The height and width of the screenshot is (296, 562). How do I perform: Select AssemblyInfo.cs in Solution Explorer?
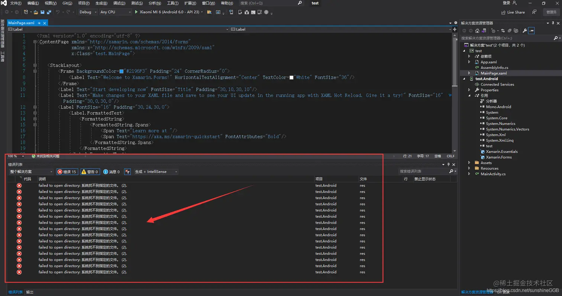(494, 68)
